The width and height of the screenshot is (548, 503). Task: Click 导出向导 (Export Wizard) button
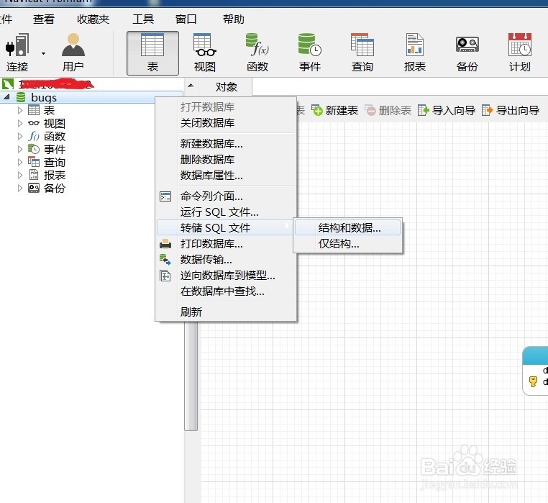pyautogui.click(x=511, y=111)
